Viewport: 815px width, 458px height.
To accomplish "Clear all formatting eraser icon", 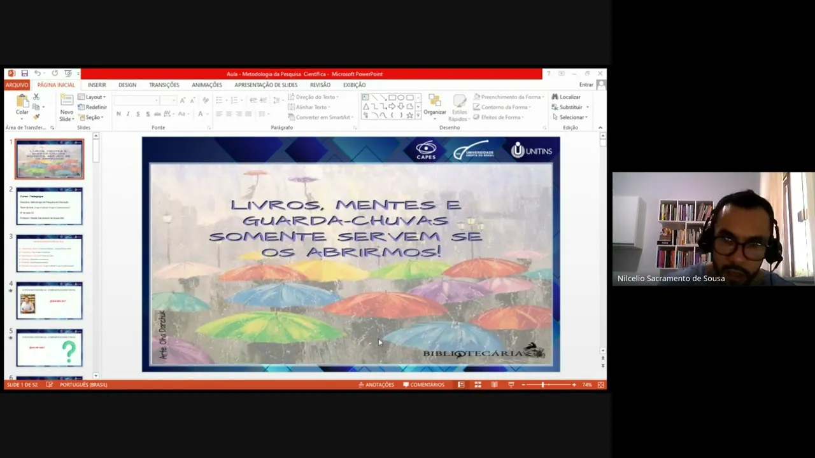I will coord(206,101).
